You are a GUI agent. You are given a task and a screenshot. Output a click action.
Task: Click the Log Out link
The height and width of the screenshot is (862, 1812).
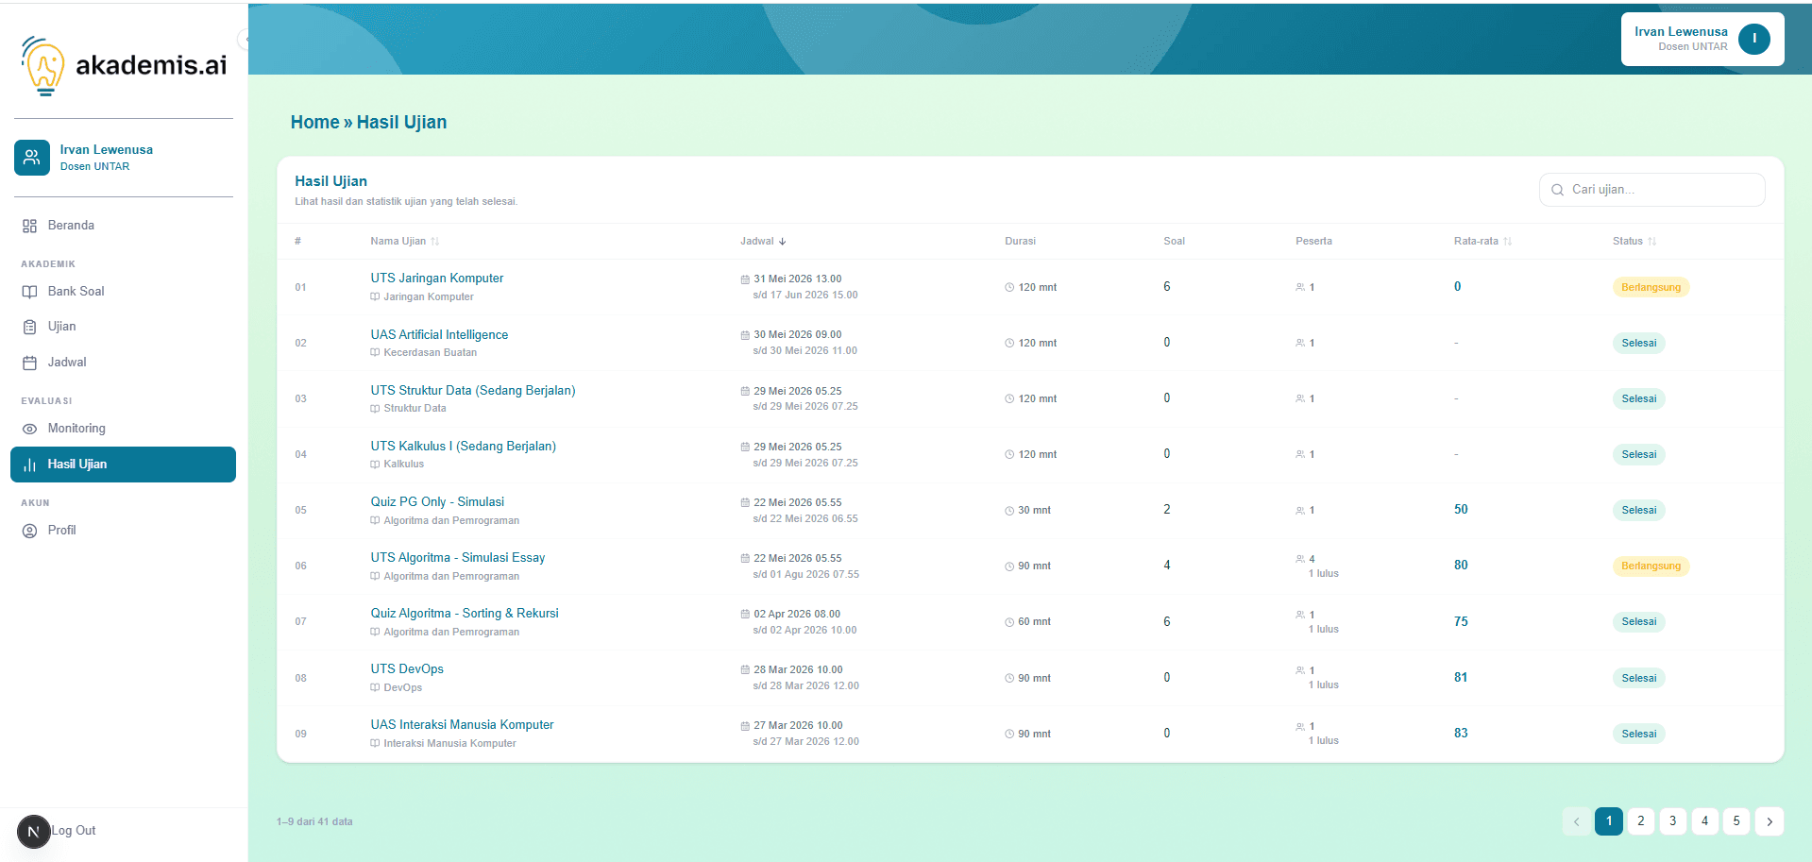click(74, 831)
